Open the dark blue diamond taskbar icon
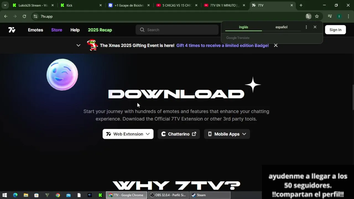Image resolution: width=354 pixels, height=199 pixels. (90, 195)
